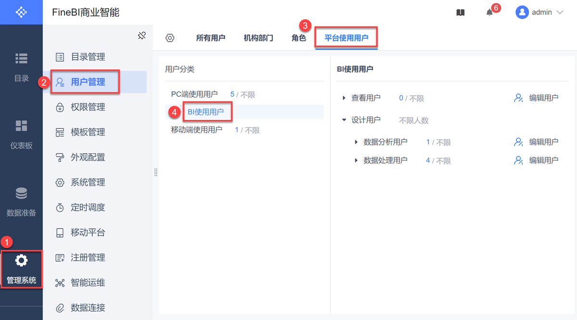Open the 仪表板 dashboard section

21,134
